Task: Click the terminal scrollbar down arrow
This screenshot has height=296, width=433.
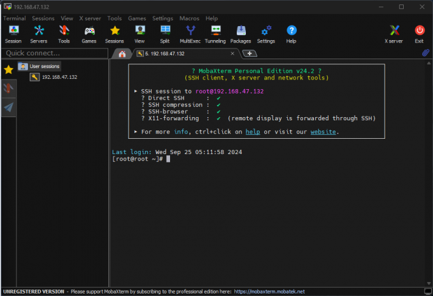Action: click(x=429, y=283)
